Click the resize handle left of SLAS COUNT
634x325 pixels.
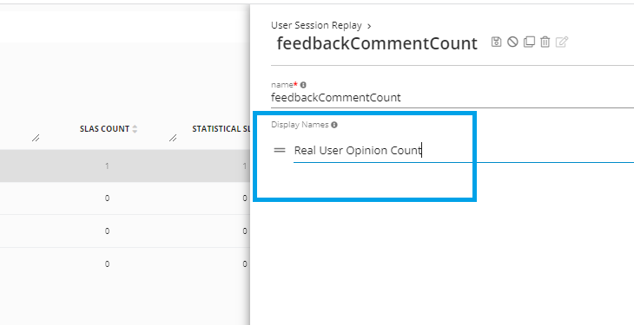(x=36, y=138)
